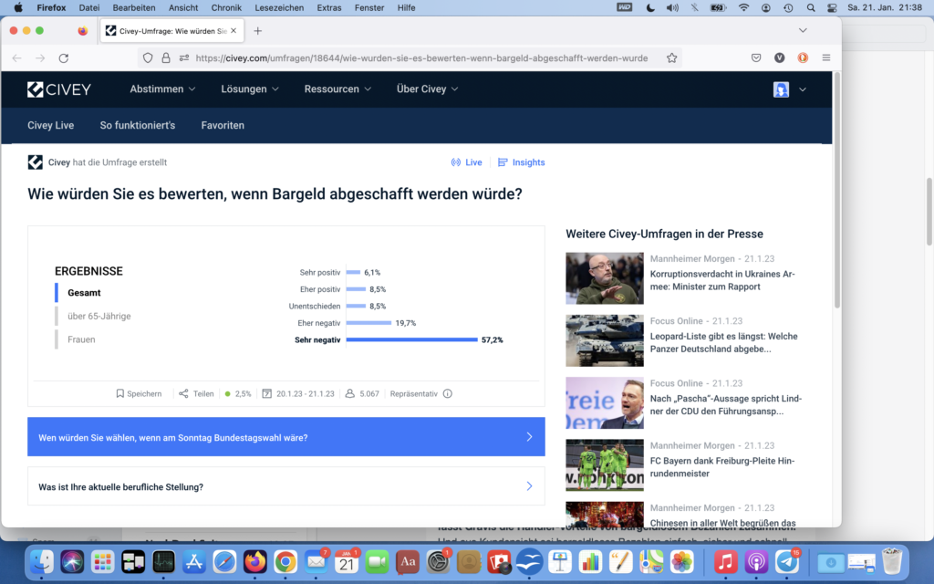This screenshot has height=584, width=934.
Task: Share the survey via the Teilen icon
Action: (183, 394)
